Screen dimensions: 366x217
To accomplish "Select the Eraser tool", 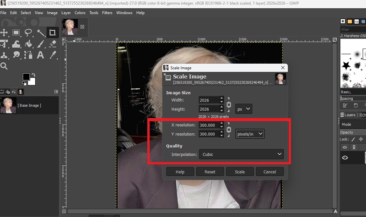I will tap(53, 44).
